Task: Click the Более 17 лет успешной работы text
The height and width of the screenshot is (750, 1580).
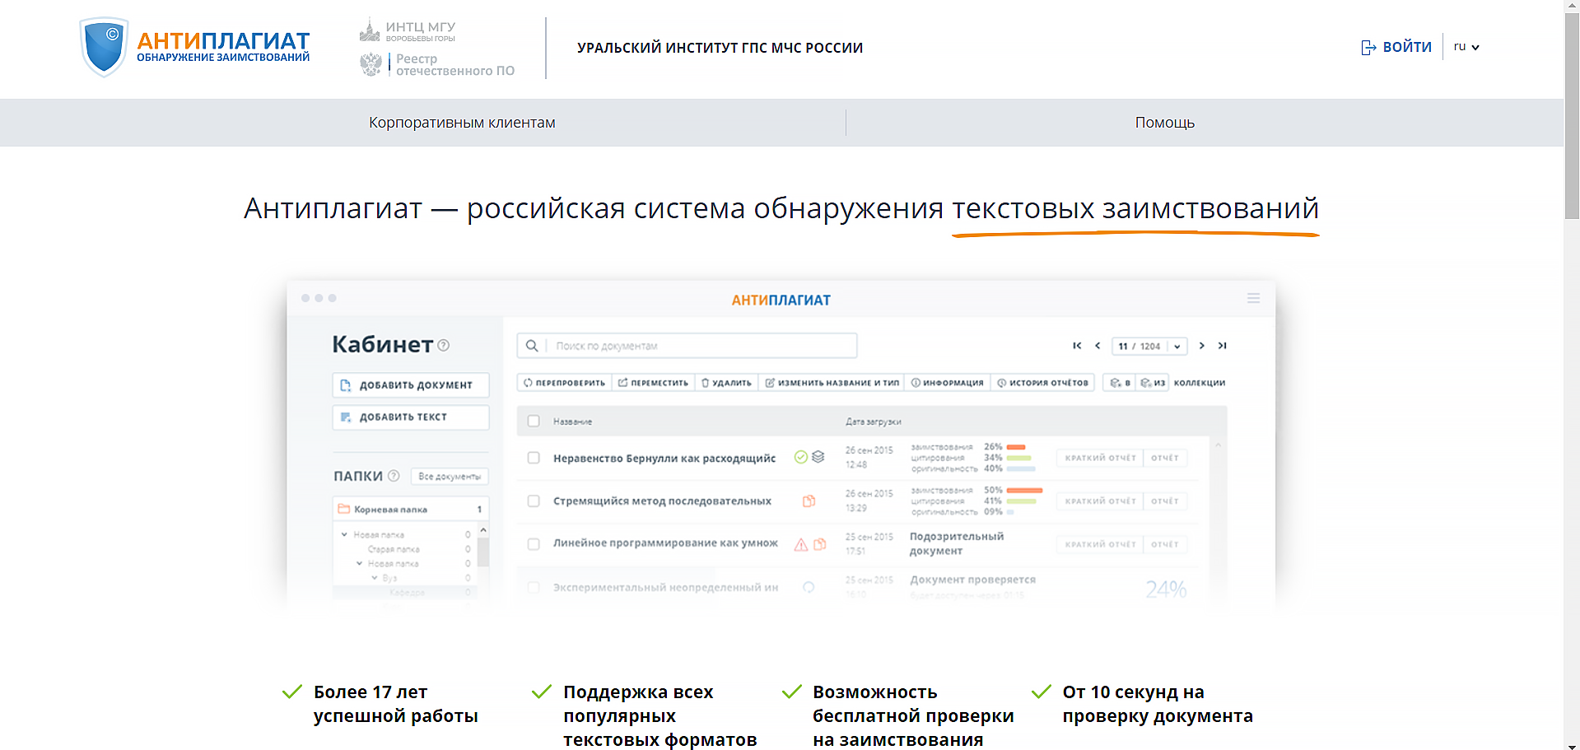Action: [x=395, y=704]
